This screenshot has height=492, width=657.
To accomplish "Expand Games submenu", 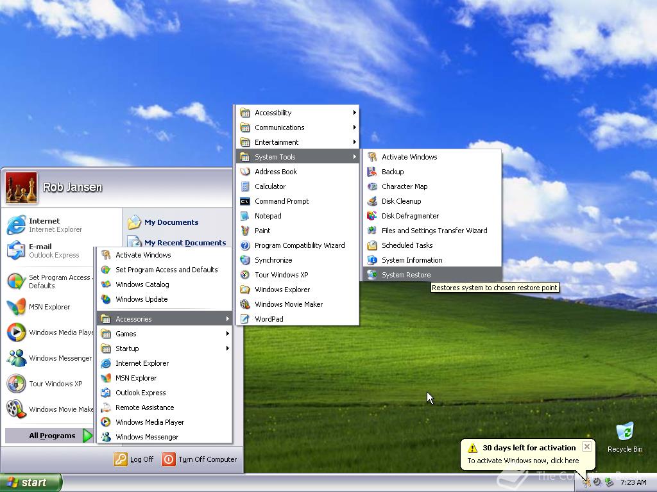I will [x=165, y=333].
